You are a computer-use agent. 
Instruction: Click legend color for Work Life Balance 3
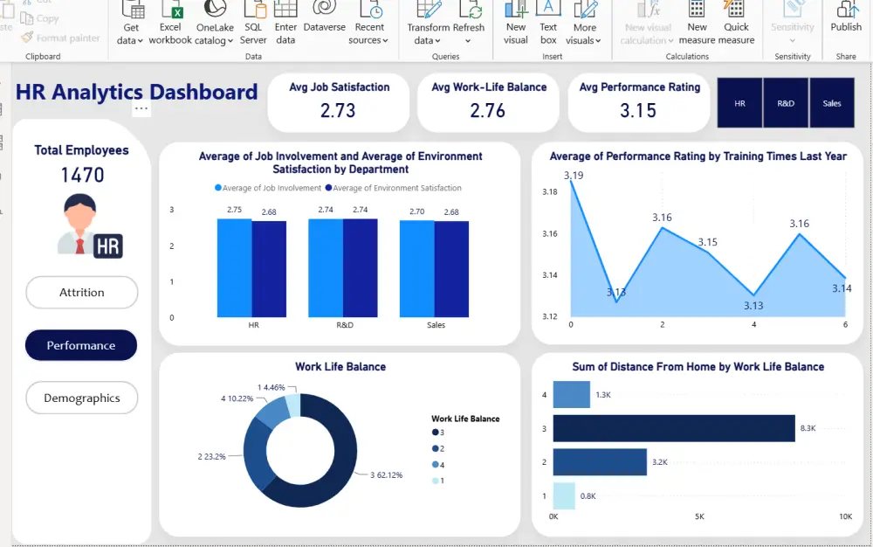pos(435,433)
